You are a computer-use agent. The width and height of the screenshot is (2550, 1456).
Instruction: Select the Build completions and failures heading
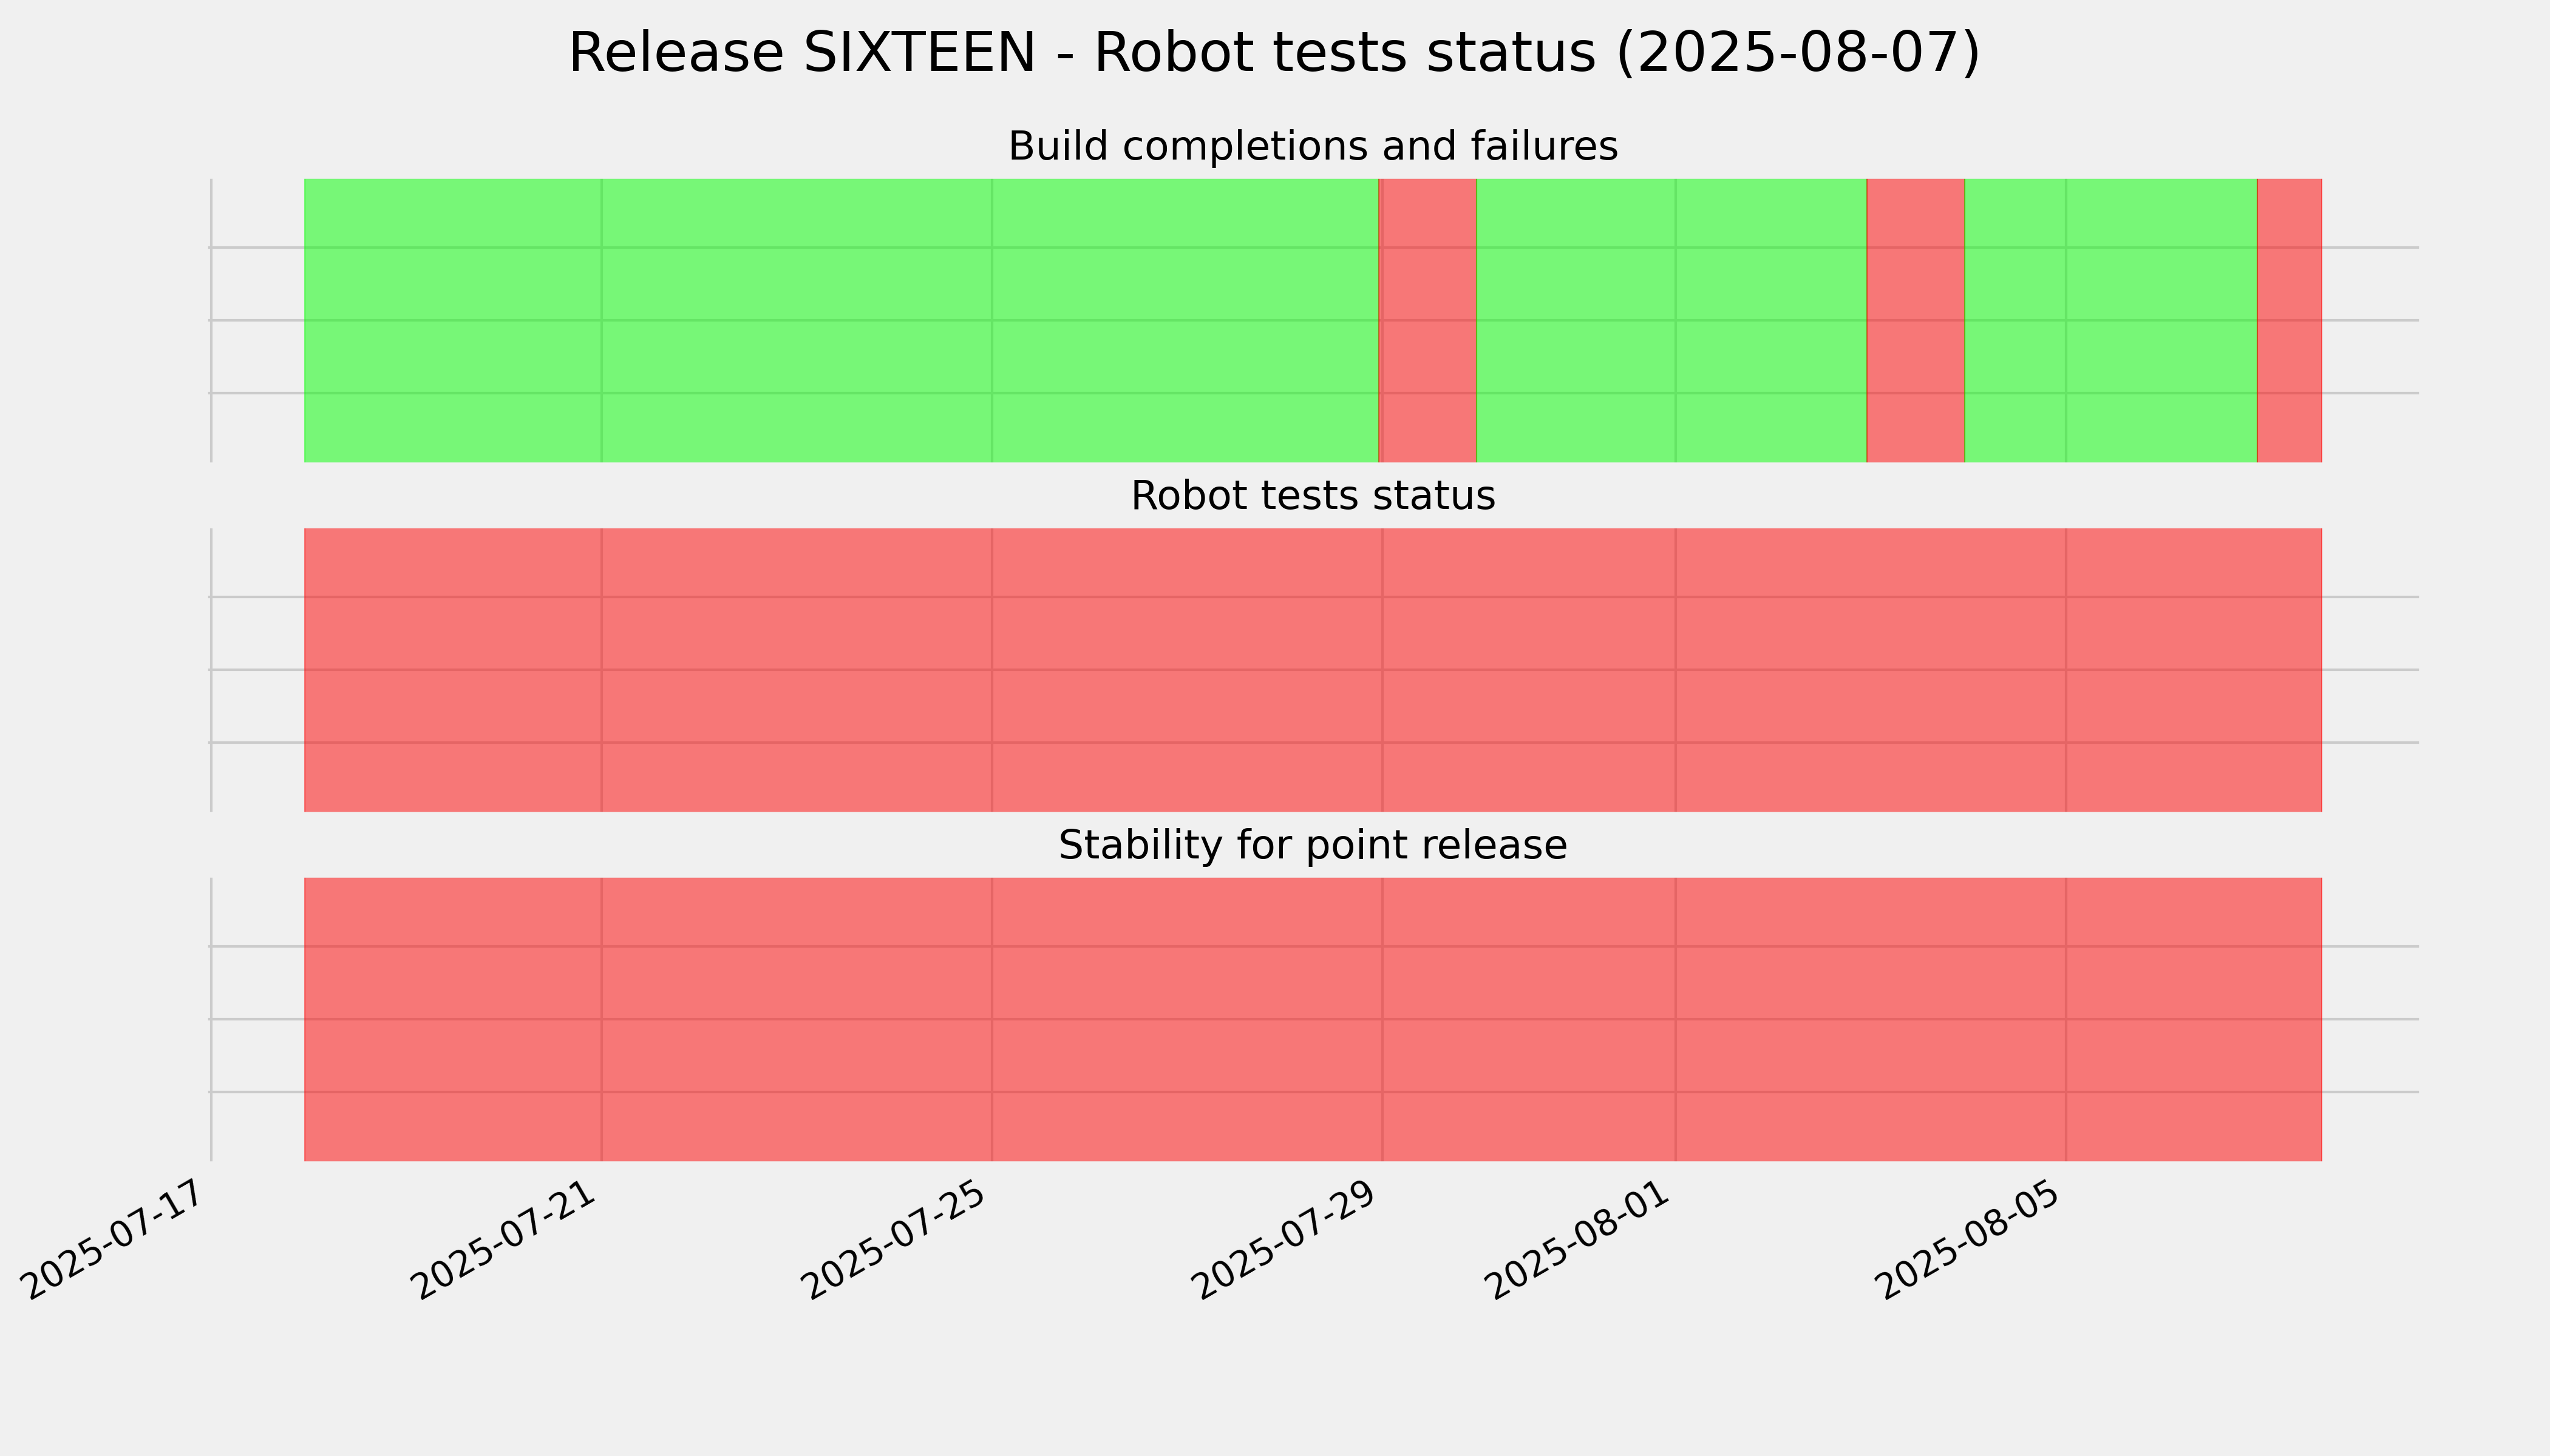pos(1313,147)
